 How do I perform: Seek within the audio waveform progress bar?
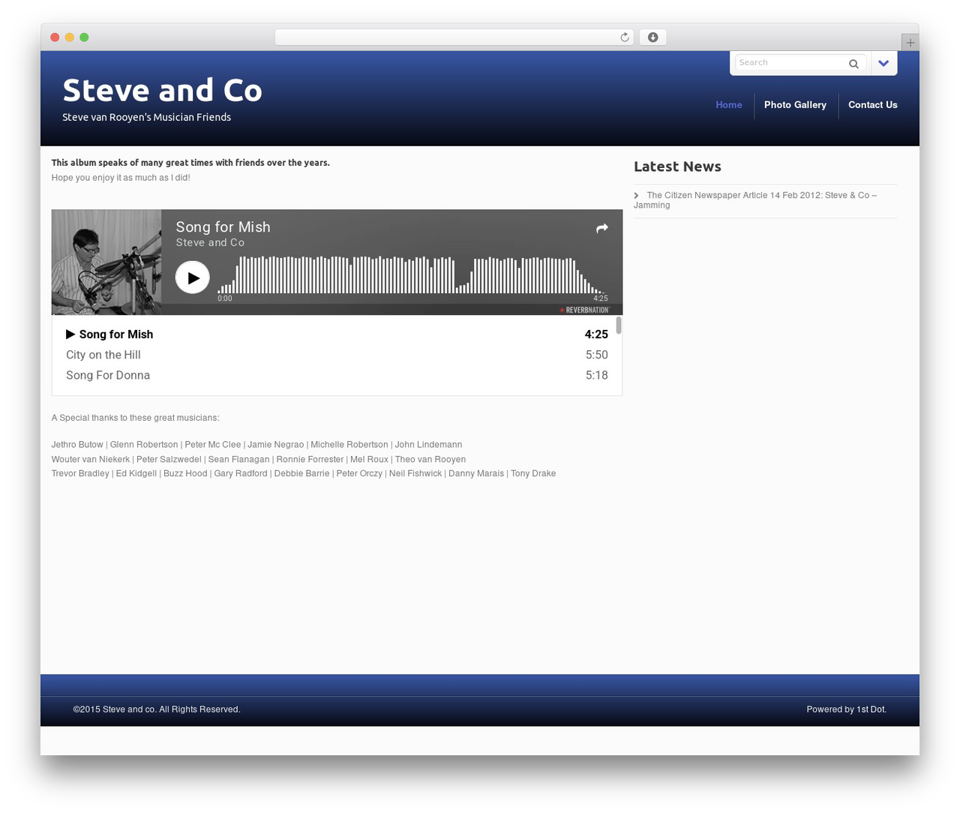[411, 274]
